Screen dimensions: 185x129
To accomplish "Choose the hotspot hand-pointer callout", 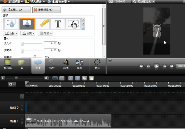I will (73, 24).
